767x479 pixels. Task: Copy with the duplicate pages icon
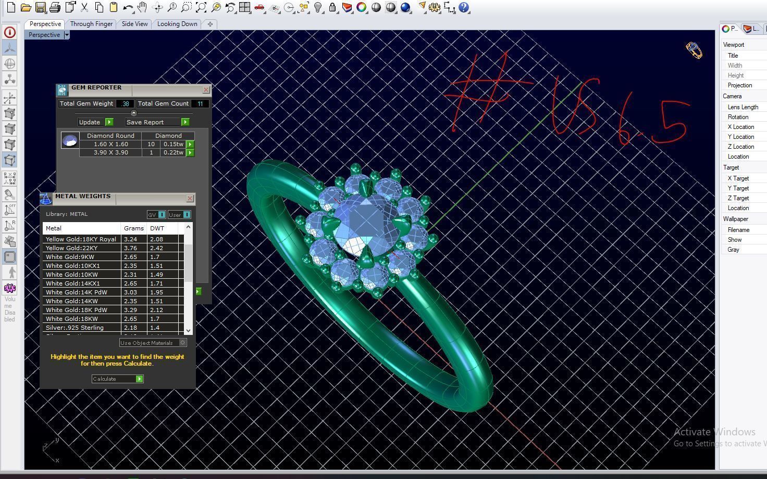click(99, 8)
